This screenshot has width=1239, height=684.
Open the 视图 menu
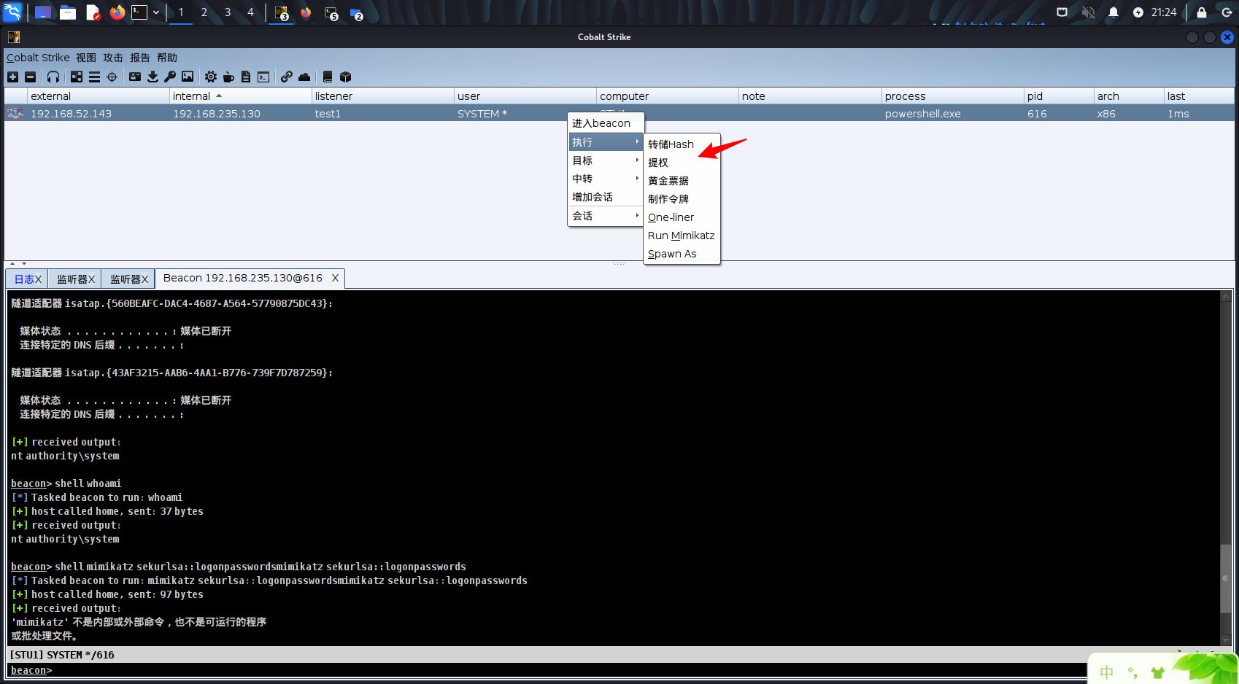(86, 58)
